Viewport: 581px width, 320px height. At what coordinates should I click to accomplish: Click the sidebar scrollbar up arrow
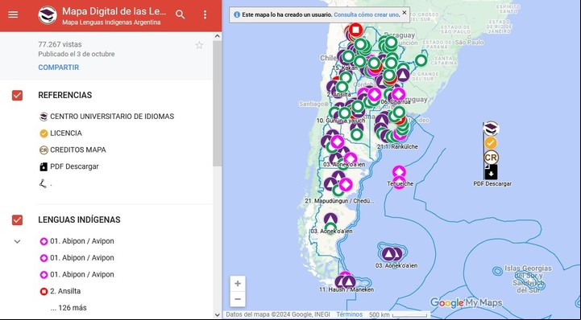(218, 36)
